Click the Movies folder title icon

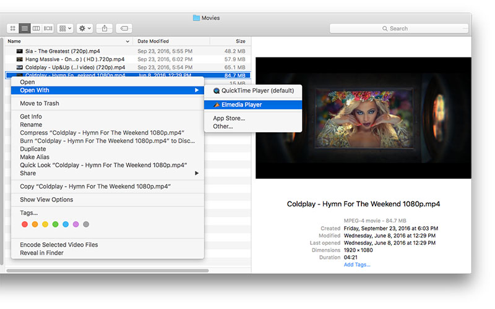tap(196, 18)
